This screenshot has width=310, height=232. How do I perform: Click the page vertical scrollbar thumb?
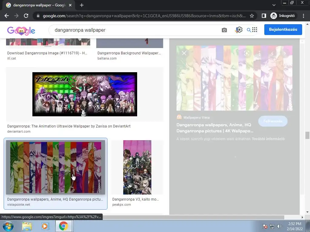(307, 136)
